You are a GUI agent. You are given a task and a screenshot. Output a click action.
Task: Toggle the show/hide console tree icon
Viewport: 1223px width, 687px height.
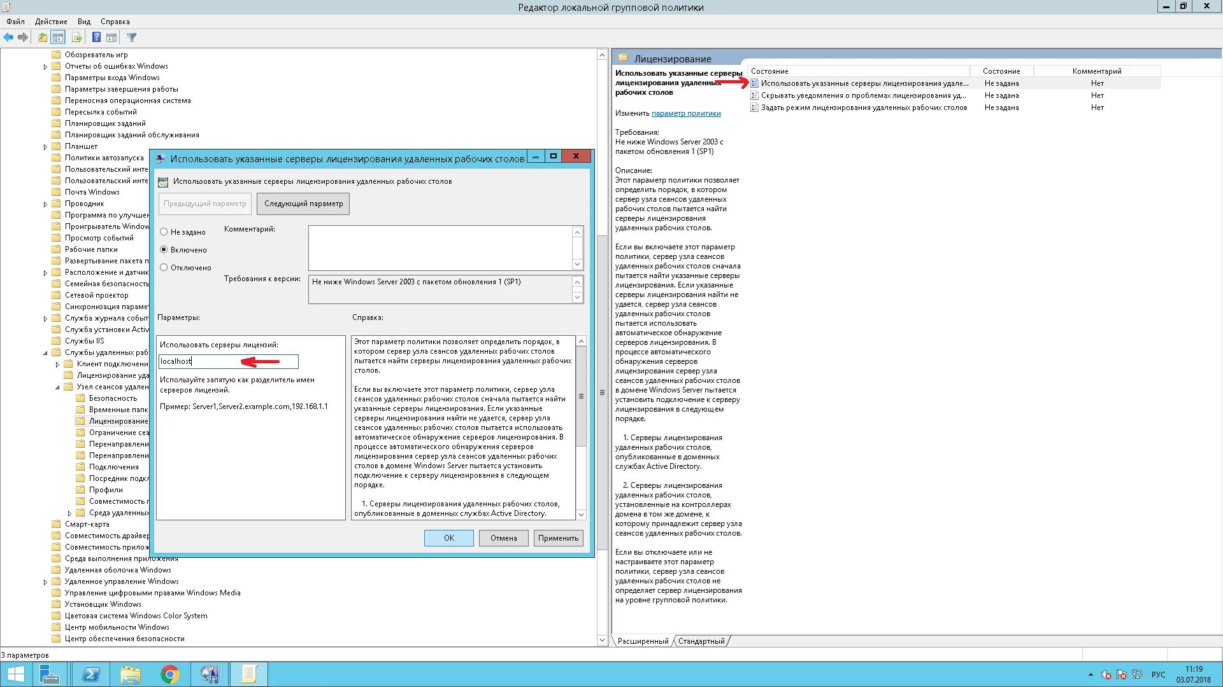click(x=58, y=38)
